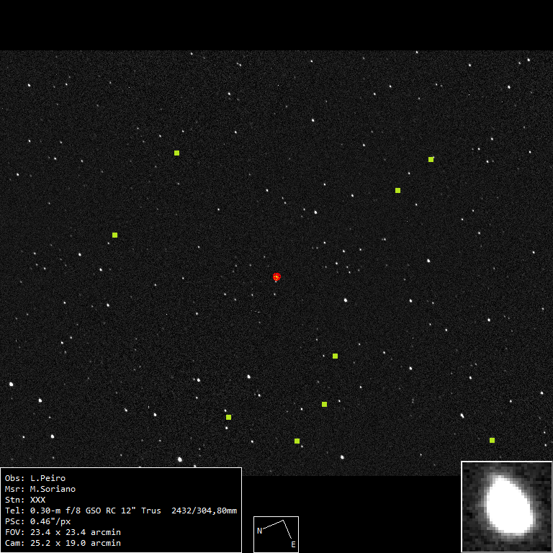Click the station code 'Stn: XXX'
This screenshot has width=553, height=553.
pyautogui.click(x=25, y=500)
